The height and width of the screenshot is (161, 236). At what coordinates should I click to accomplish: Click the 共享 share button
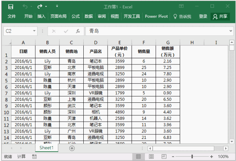tap(220, 16)
